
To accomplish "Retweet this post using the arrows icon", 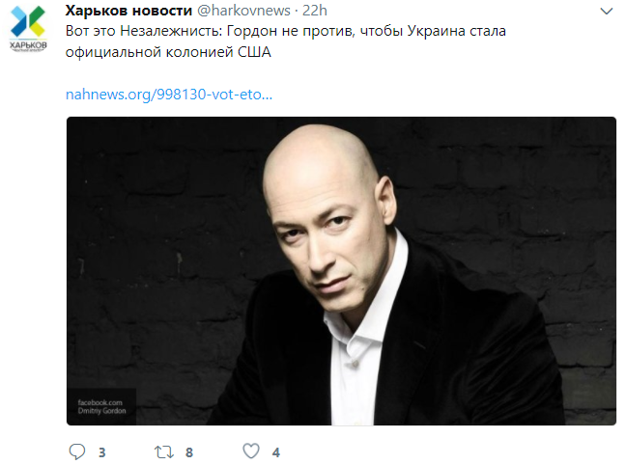I will [164, 451].
